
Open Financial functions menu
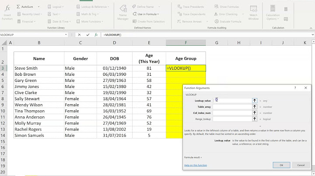tap(26, 22)
